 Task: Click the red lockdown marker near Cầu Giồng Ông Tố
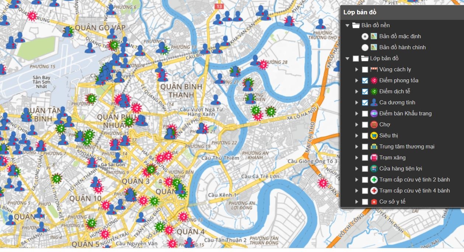coord(323,183)
